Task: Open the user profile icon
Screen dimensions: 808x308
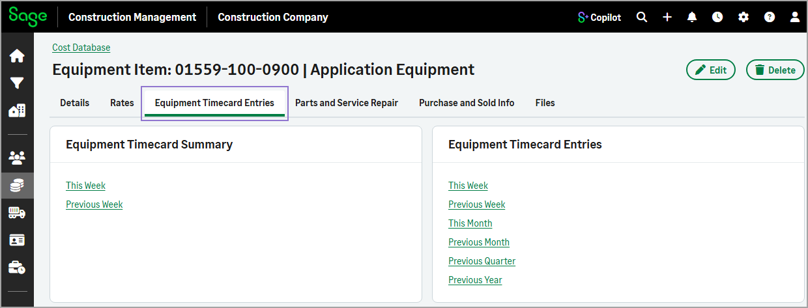Action: coord(795,18)
